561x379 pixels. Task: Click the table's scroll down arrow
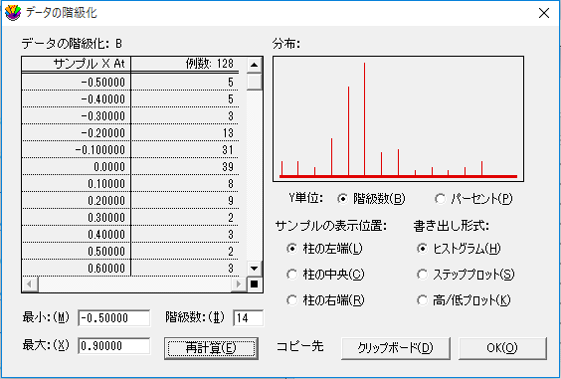[x=254, y=269]
